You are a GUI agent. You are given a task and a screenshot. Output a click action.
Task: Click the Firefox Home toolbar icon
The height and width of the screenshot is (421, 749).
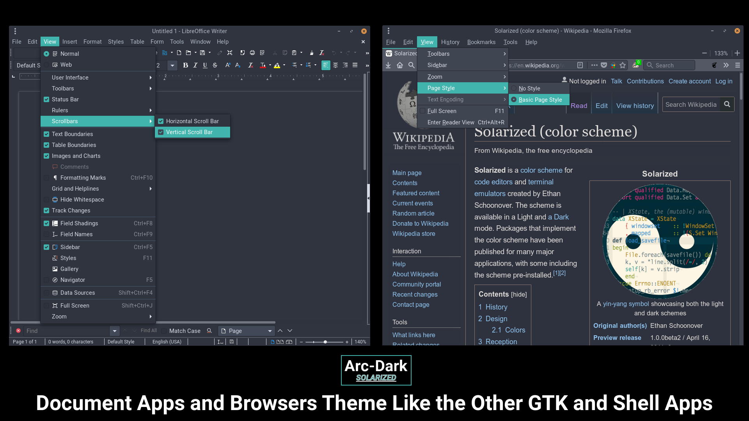pyautogui.click(x=400, y=65)
